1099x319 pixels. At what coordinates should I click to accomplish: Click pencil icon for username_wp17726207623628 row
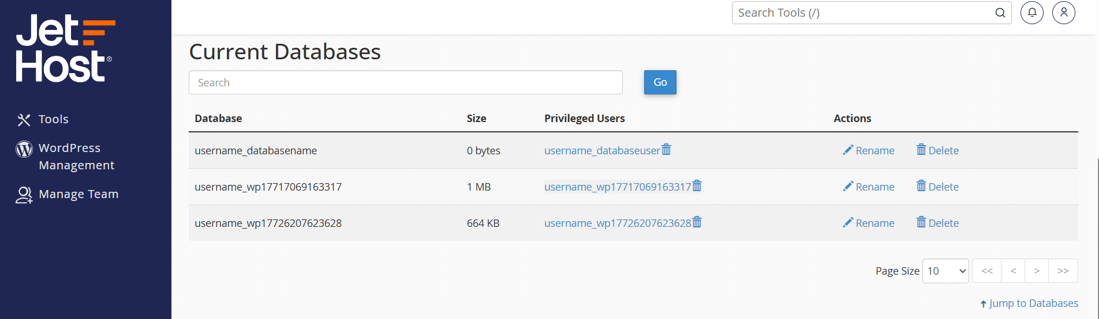848,222
